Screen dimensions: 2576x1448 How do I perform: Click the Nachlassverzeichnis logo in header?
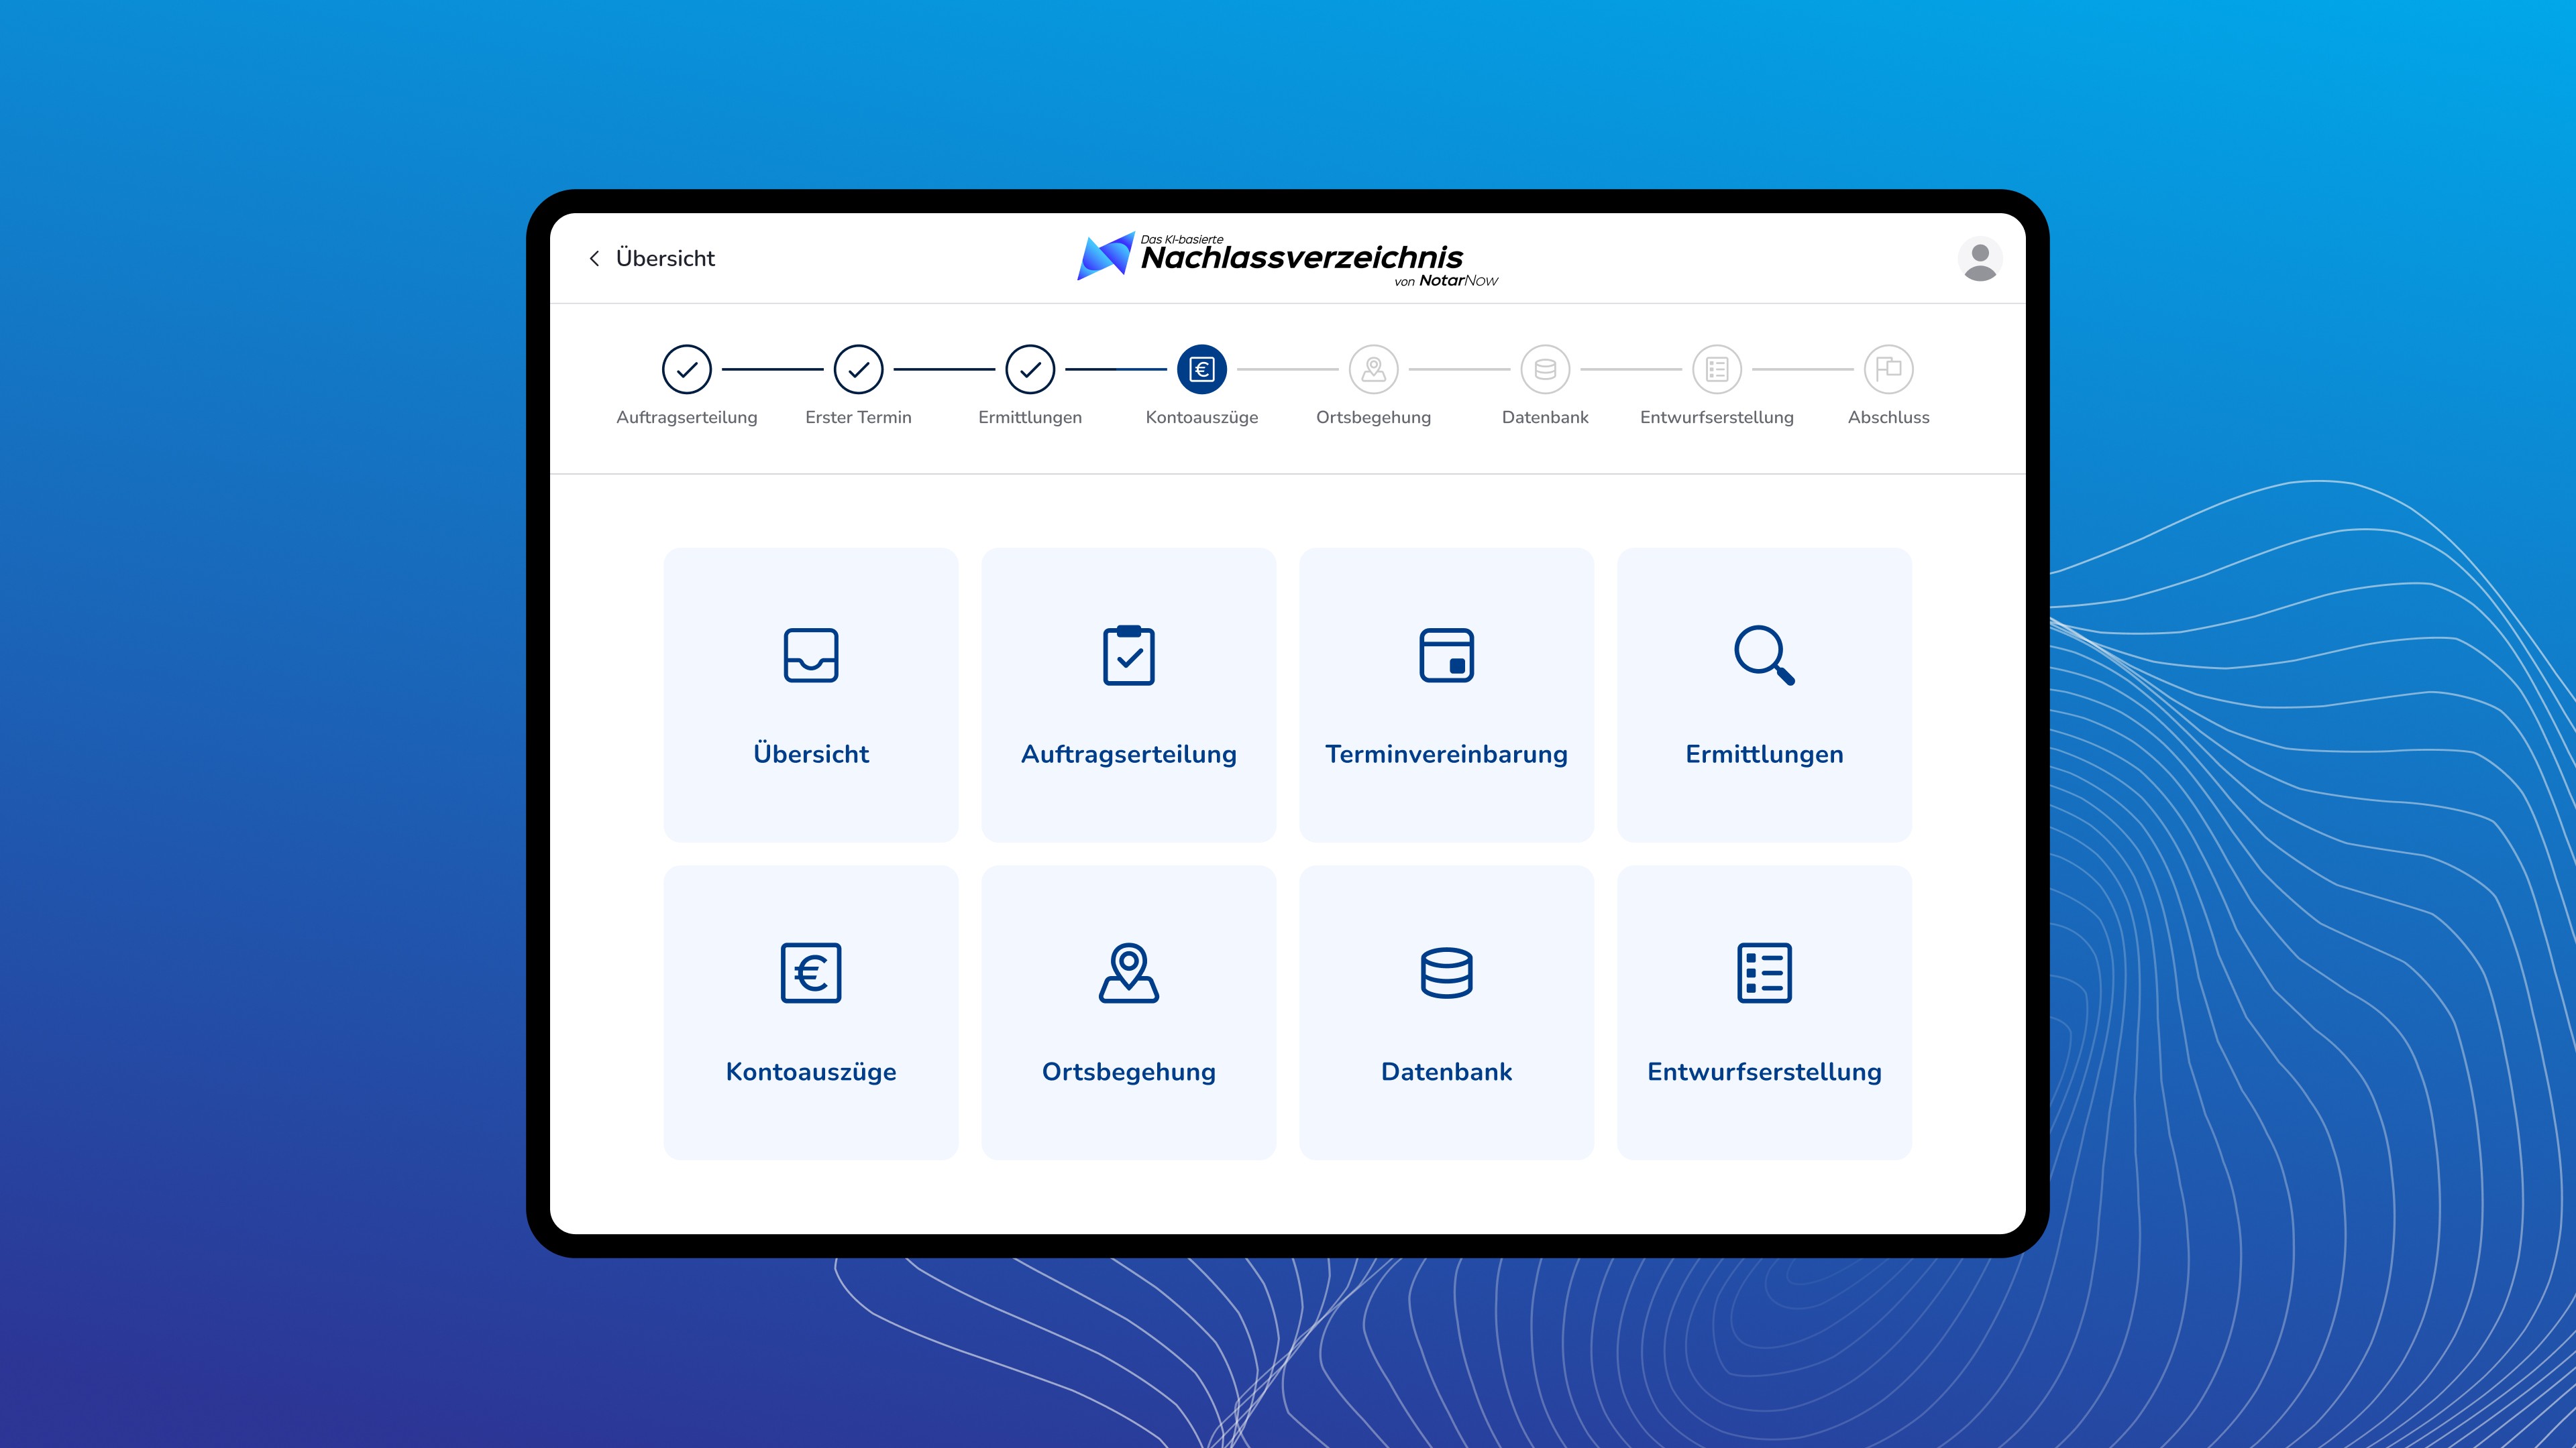click(x=1287, y=259)
